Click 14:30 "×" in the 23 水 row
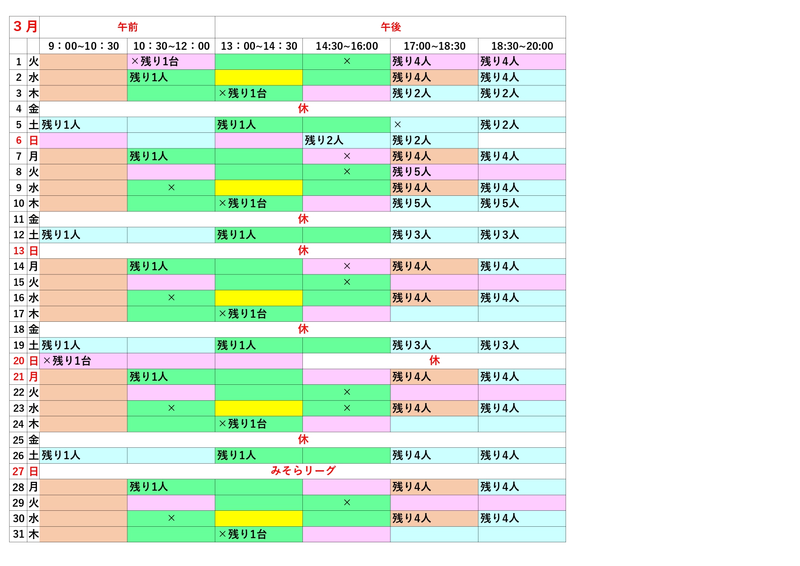The width and height of the screenshot is (800, 566). [347, 408]
